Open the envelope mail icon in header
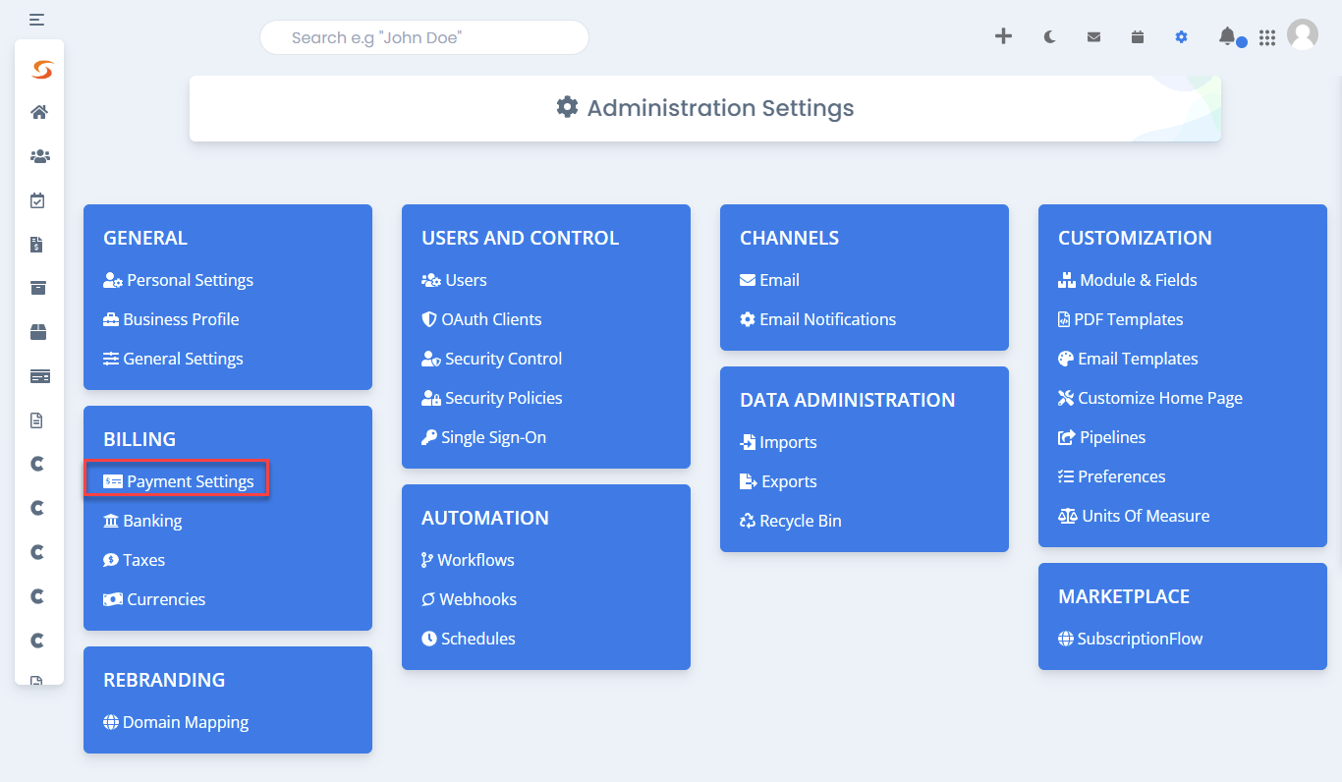The image size is (1342, 782). pyautogui.click(x=1093, y=37)
